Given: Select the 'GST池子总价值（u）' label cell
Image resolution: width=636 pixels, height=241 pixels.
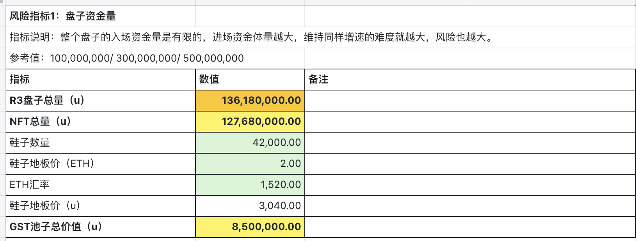Looking at the screenshot, I should point(101,227).
